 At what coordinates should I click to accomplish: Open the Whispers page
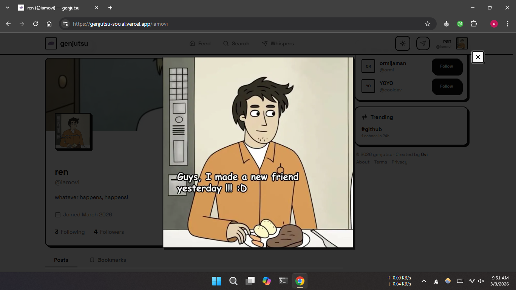278,43
